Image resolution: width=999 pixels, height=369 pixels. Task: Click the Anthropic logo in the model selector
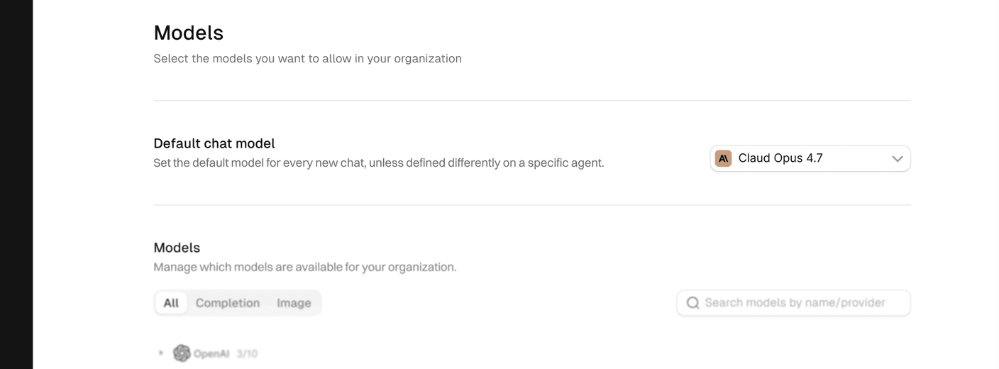[723, 158]
